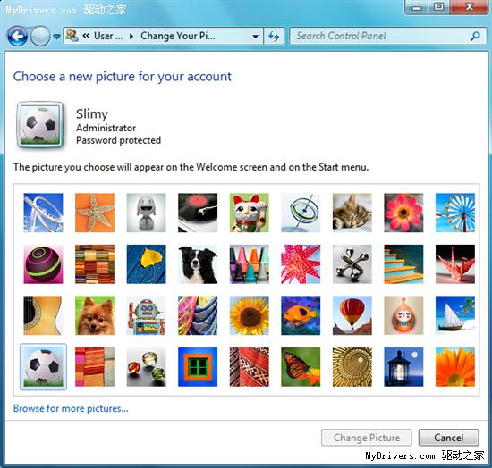Choose the lighthouse lantern picture
This screenshot has height=468, width=492.
[403, 367]
